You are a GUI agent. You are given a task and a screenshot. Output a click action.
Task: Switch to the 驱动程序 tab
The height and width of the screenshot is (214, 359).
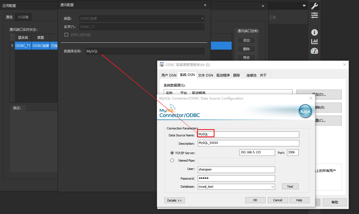click(x=223, y=75)
